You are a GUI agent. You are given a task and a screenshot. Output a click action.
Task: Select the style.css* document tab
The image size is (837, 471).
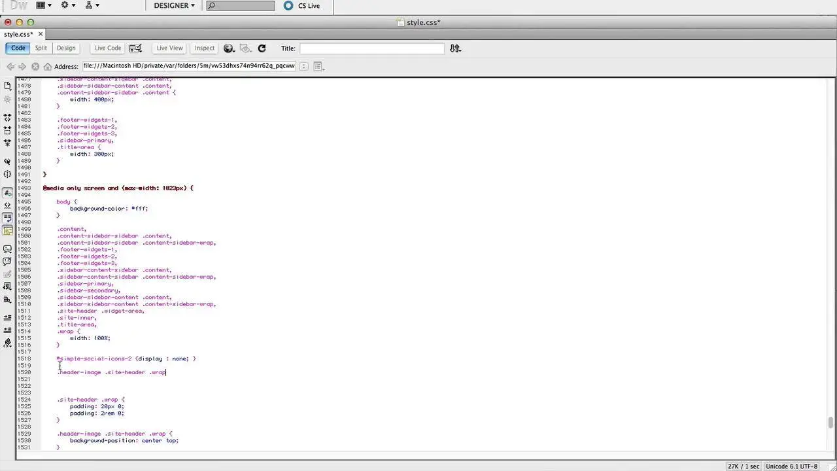click(x=18, y=34)
